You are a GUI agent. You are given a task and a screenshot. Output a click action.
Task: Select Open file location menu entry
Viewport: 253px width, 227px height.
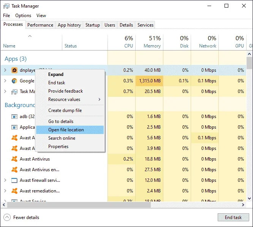70,130
